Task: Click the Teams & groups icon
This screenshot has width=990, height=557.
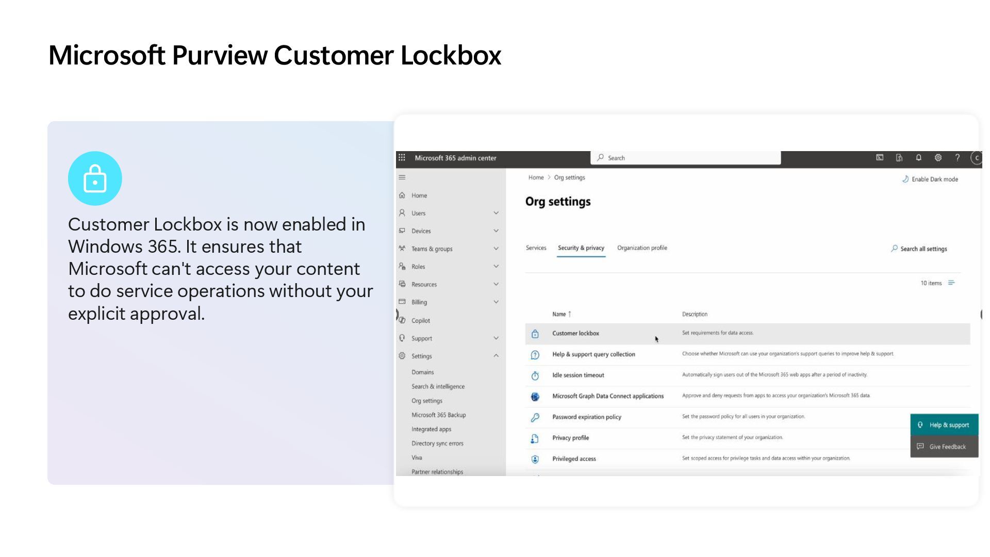Action: (x=402, y=249)
